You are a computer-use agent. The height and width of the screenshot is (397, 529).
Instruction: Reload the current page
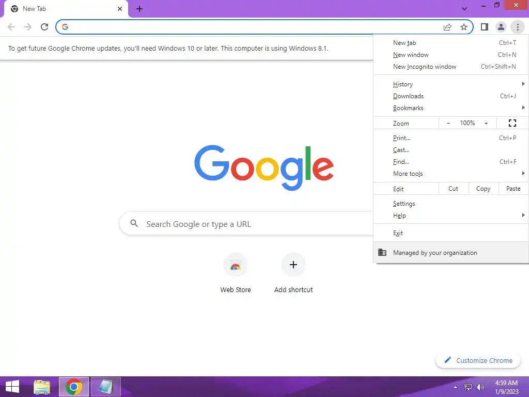pos(44,27)
